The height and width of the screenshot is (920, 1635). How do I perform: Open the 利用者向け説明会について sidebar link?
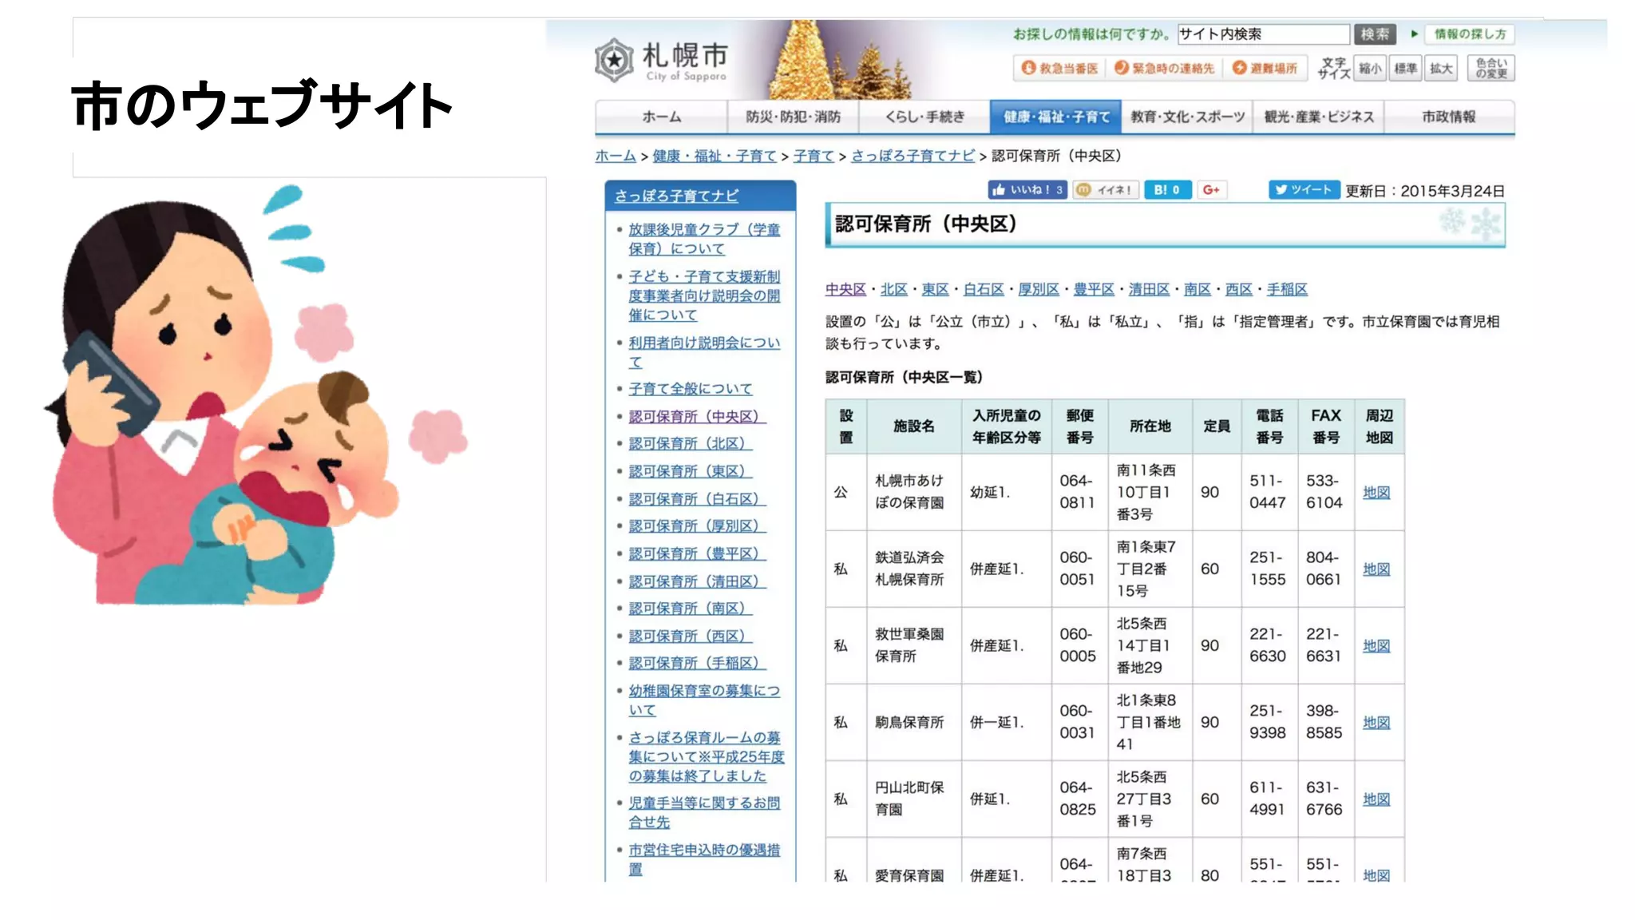pyautogui.click(x=703, y=352)
